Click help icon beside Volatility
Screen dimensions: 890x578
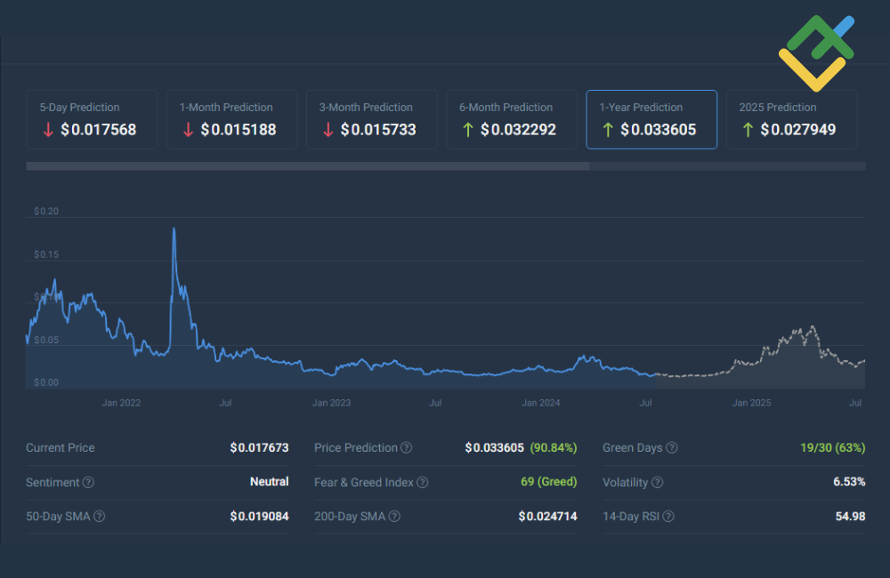tap(657, 482)
